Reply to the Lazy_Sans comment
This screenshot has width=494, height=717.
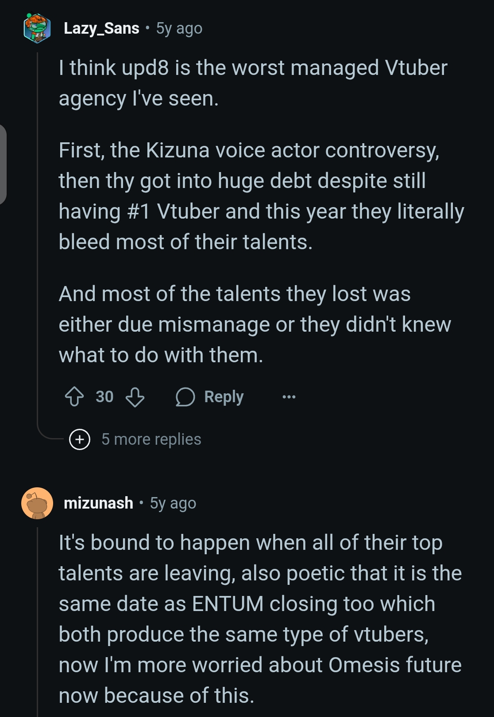210,397
